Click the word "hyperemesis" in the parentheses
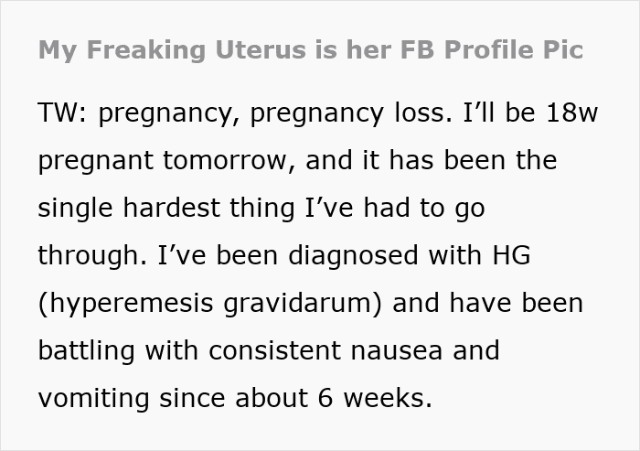 tap(127, 304)
